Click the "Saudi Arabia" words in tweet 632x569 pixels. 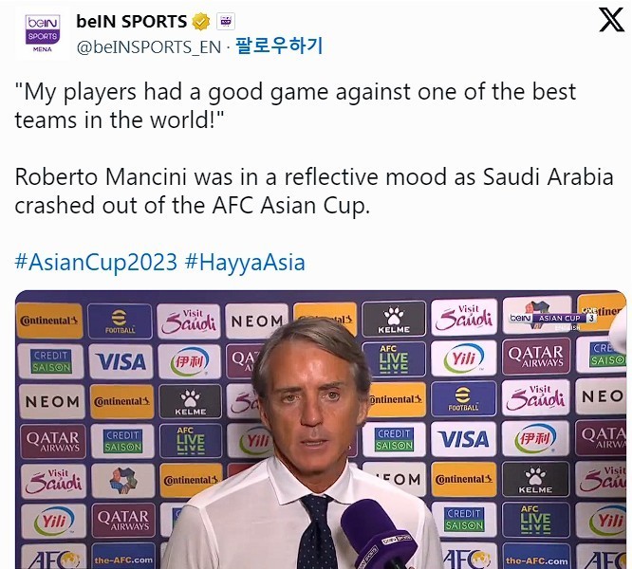tap(548, 178)
